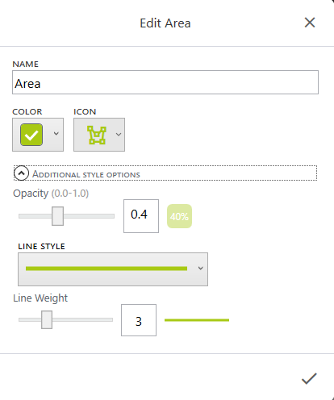Image resolution: width=334 pixels, height=400 pixels.
Task: Click the Line Weight value field showing 3
Action: 139,320
